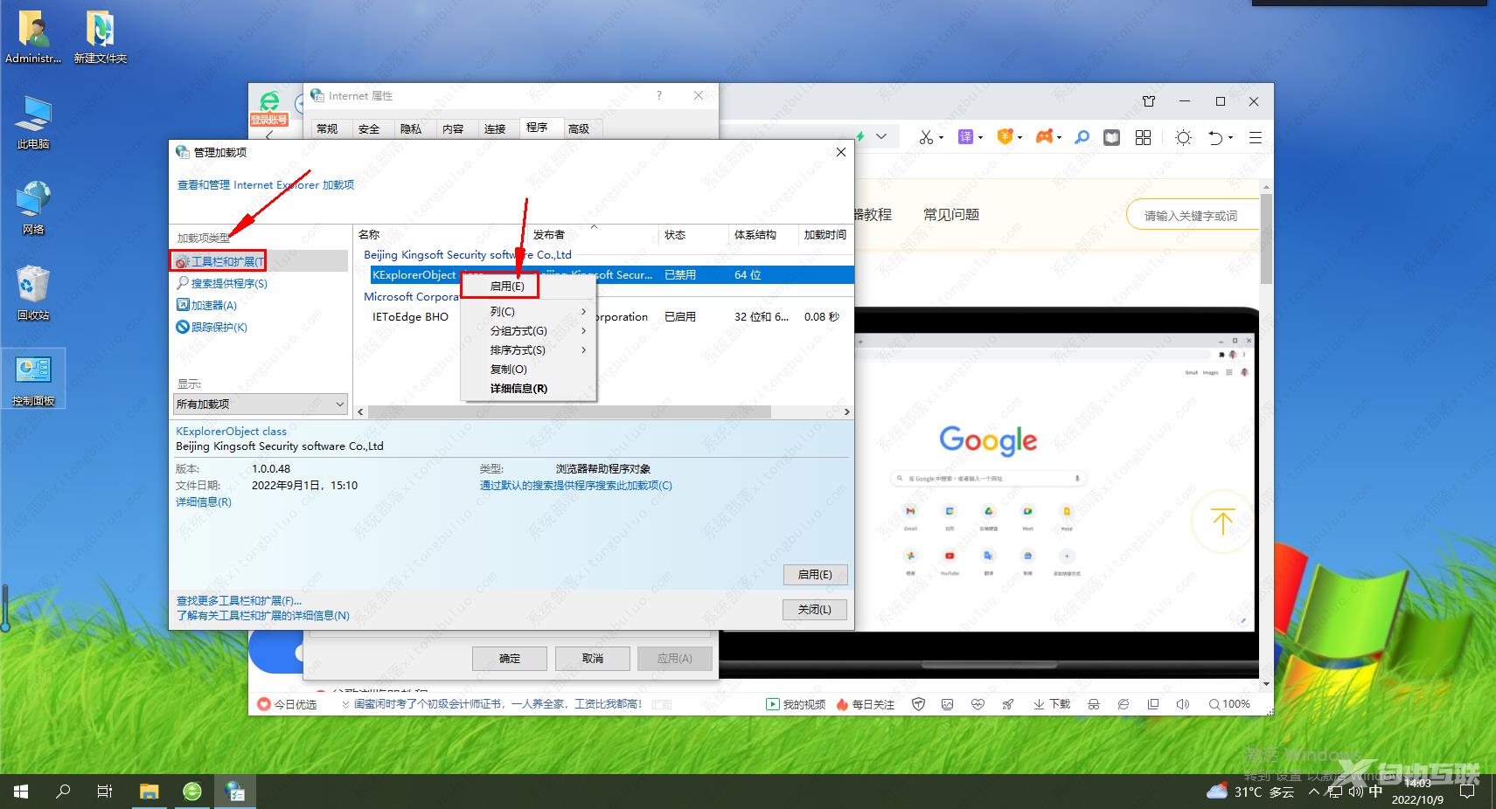Expand the dropdown arrow beside the scissors icon
1496x809 pixels.
click(941, 138)
